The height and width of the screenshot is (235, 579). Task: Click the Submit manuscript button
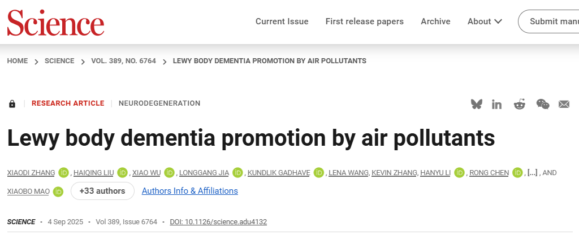click(x=551, y=21)
